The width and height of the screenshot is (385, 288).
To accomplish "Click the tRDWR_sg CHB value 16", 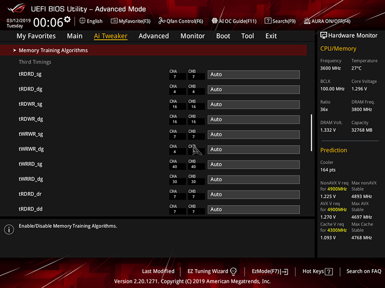I will tap(193, 106).
